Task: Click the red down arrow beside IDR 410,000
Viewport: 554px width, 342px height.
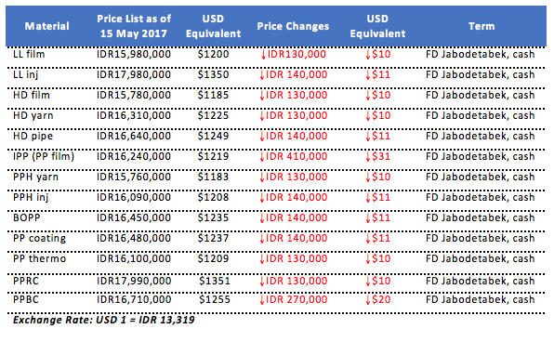Action: click(x=262, y=156)
